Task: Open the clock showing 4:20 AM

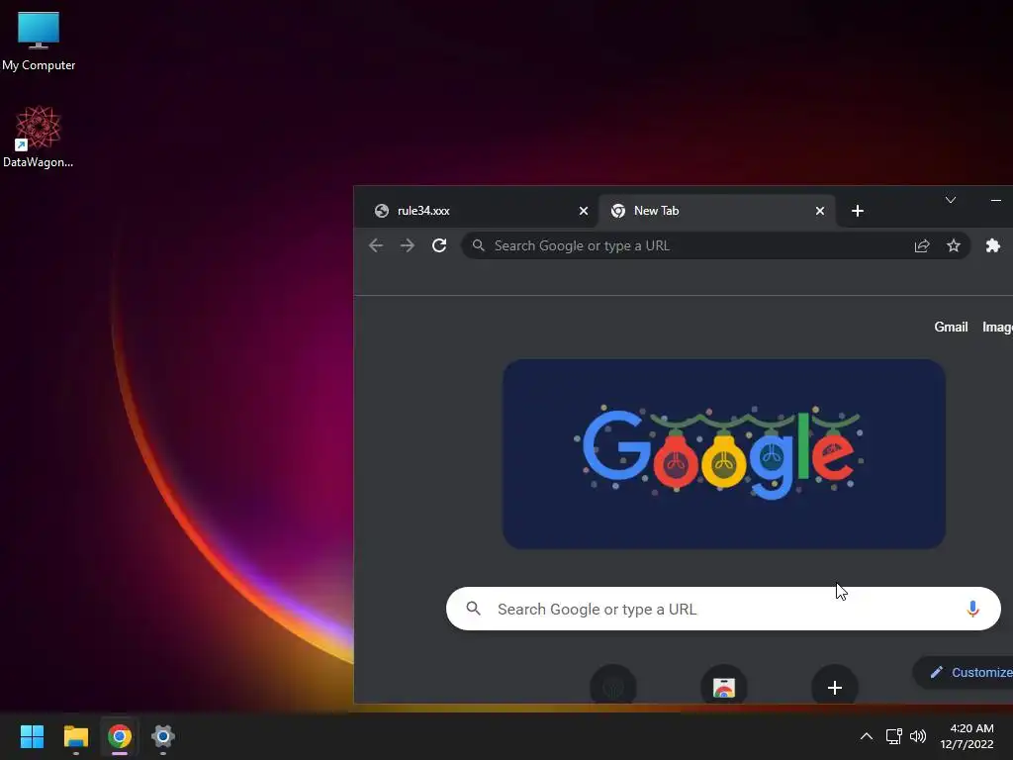Action: [967, 736]
